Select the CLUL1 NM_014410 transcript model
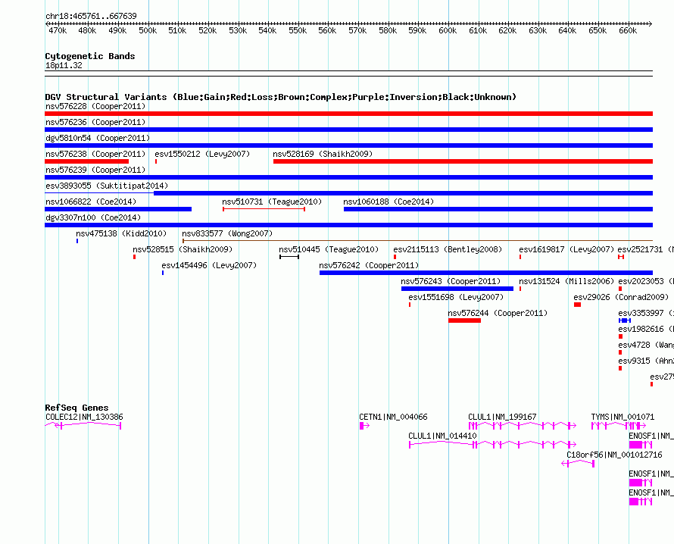The image size is (674, 544). click(x=492, y=445)
